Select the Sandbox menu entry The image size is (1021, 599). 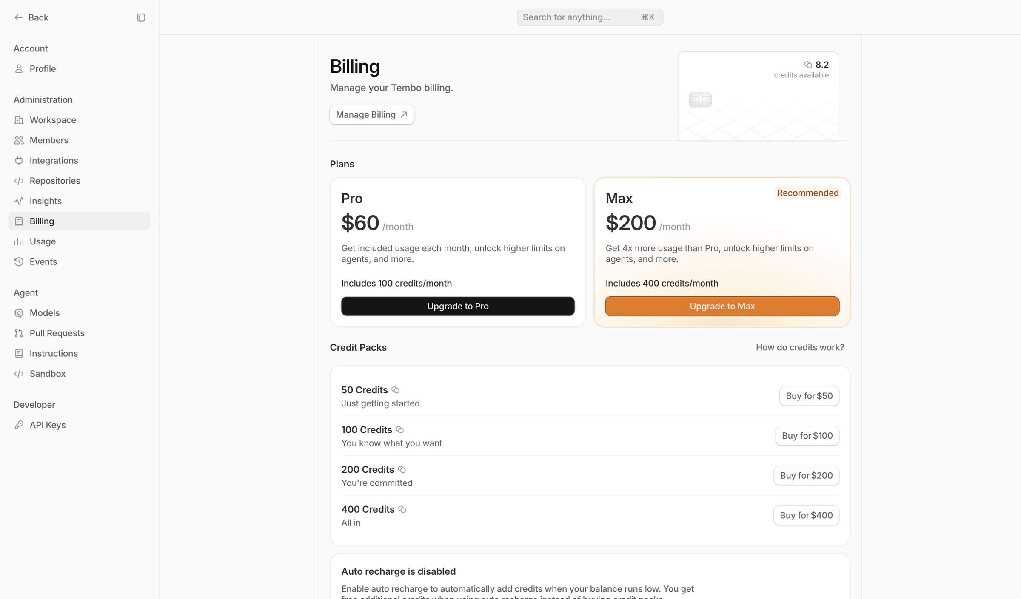[x=79, y=374]
